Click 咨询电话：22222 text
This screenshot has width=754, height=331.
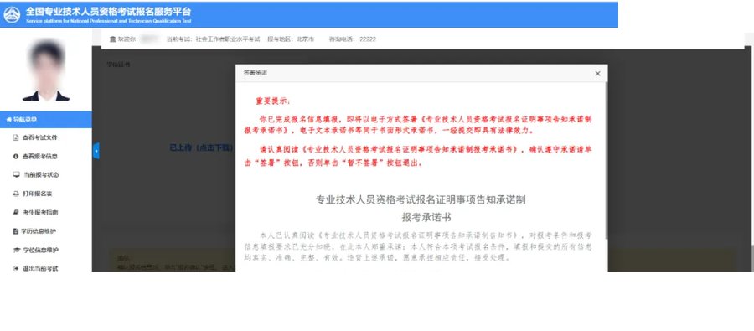click(x=353, y=39)
